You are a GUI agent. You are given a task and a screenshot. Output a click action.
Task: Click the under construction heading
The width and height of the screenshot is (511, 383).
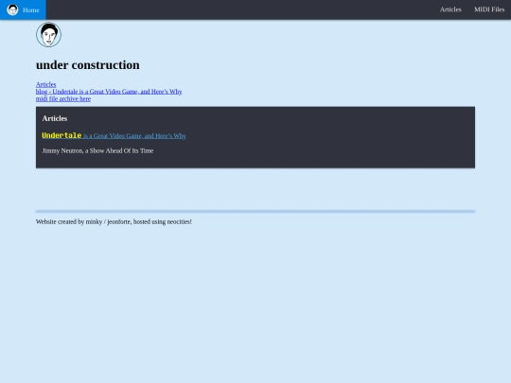pos(88,65)
